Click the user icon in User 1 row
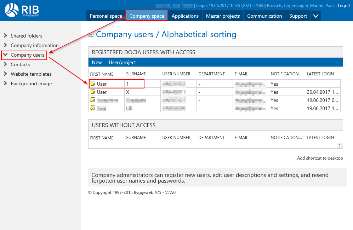 click(93, 84)
